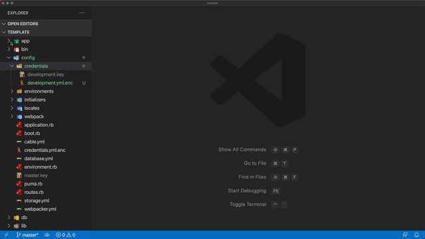Click the untracked U badge on development.yml.enc
The height and width of the screenshot is (239, 425).
[84, 83]
